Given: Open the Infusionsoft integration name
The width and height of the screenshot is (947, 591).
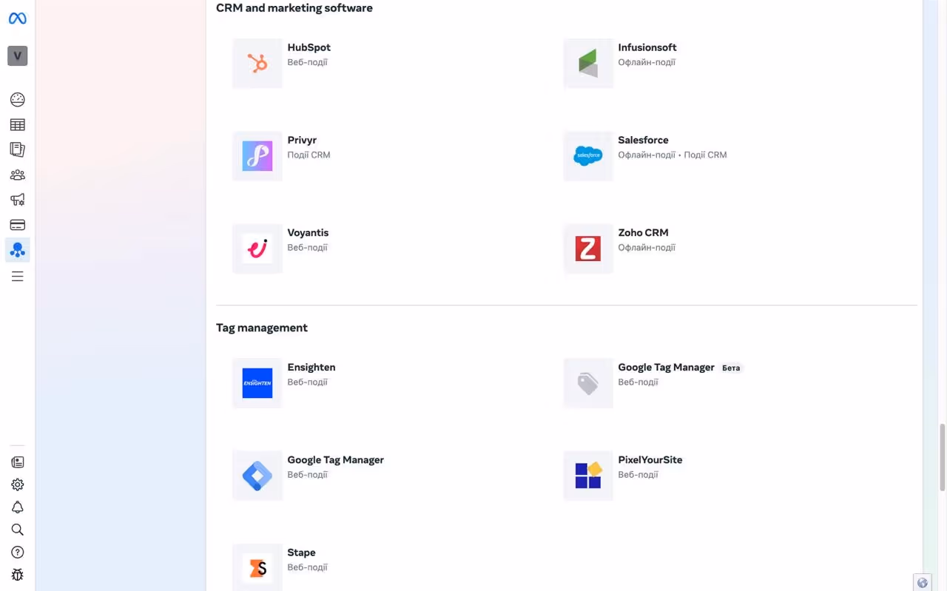Looking at the screenshot, I should [x=647, y=47].
